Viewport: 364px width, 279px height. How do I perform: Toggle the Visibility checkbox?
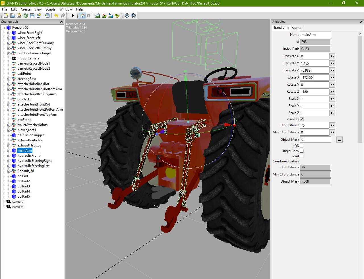point(302,119)
